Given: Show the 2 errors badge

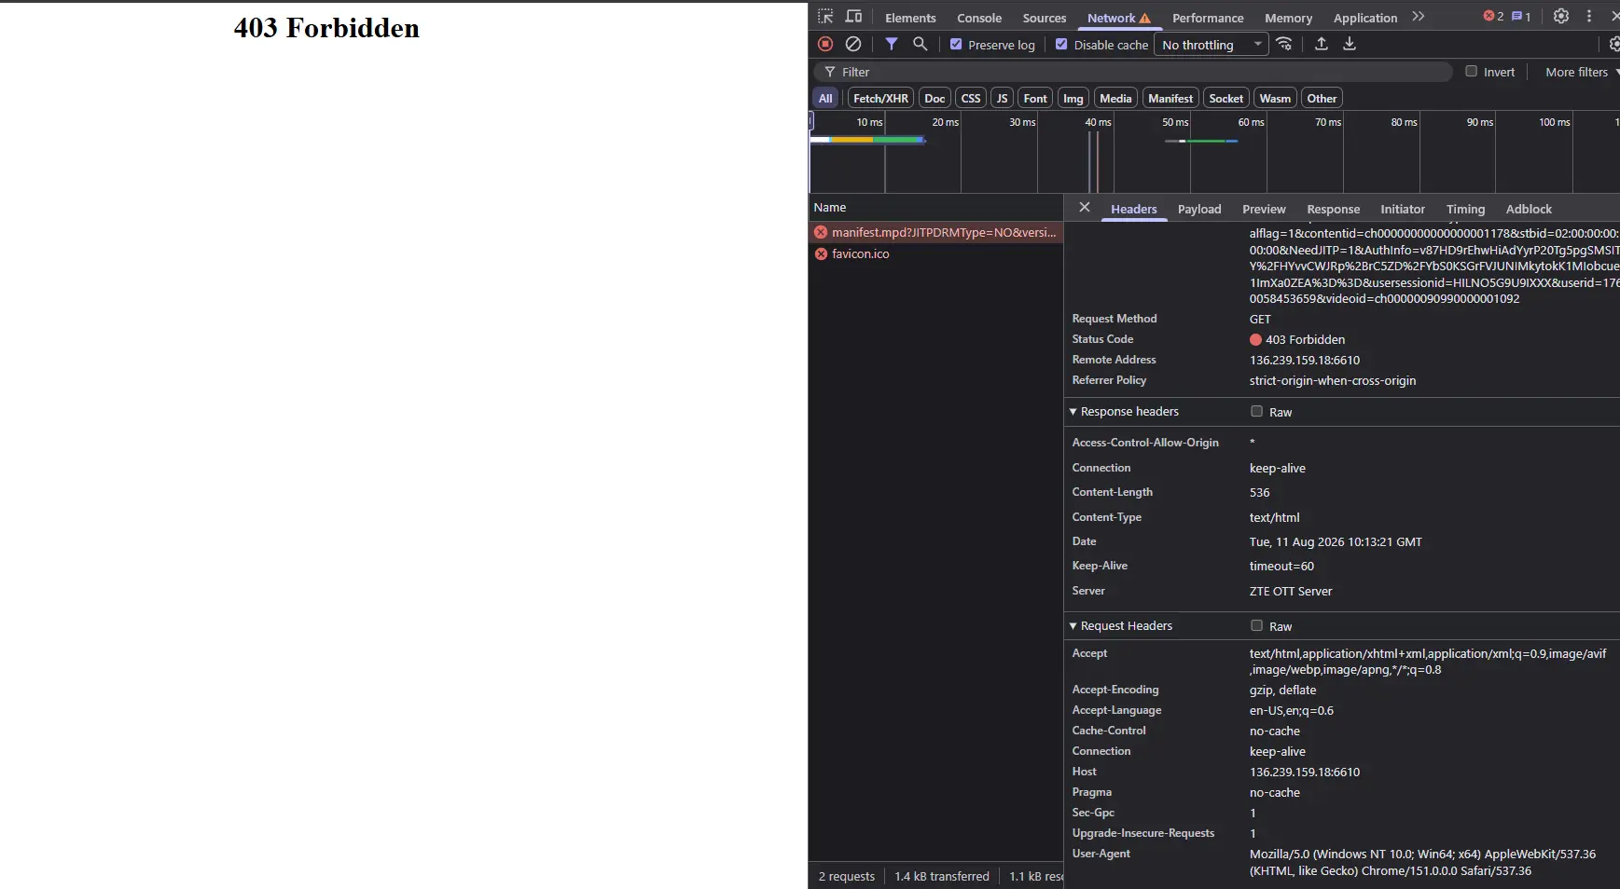Looking at the screenshot, I should pyautogui.click(x=1493, y=16).
